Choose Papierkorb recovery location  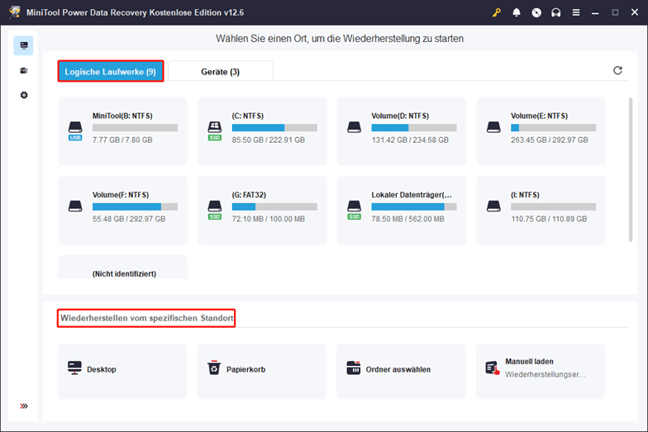click(x=261, y=372)
